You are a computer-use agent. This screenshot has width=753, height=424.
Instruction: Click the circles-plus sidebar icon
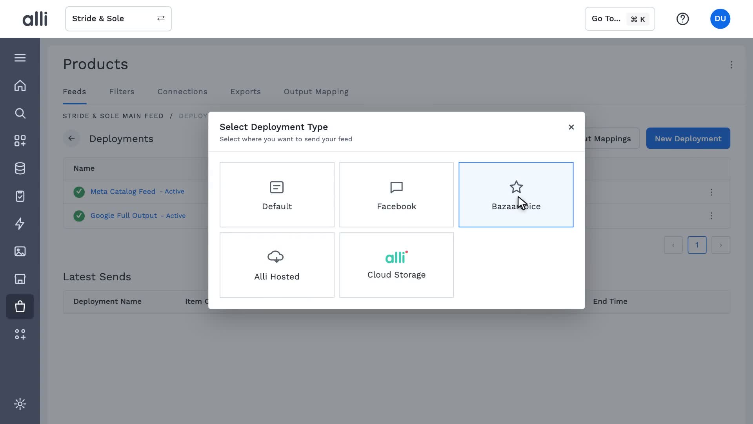click(x=20, y=334)
